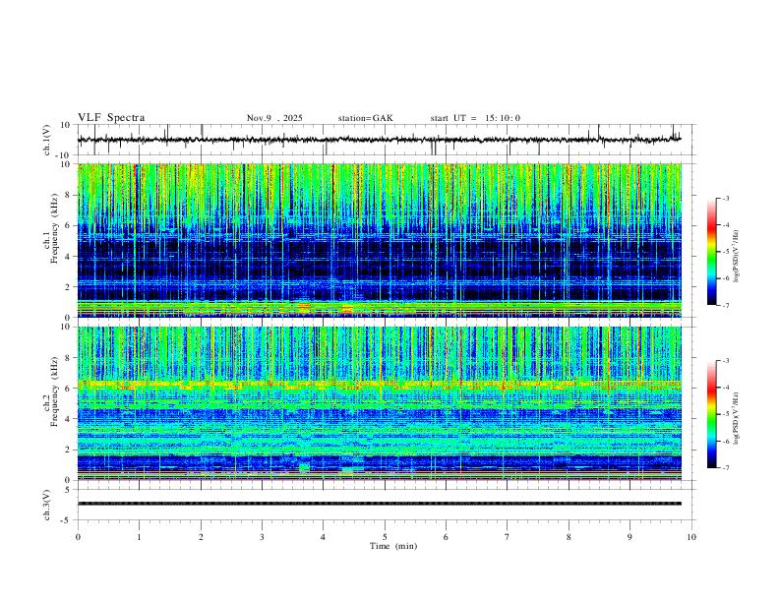Click time axis tick label '8'
The width and height of the screenshot is (779, 602).
coord(569,537)
